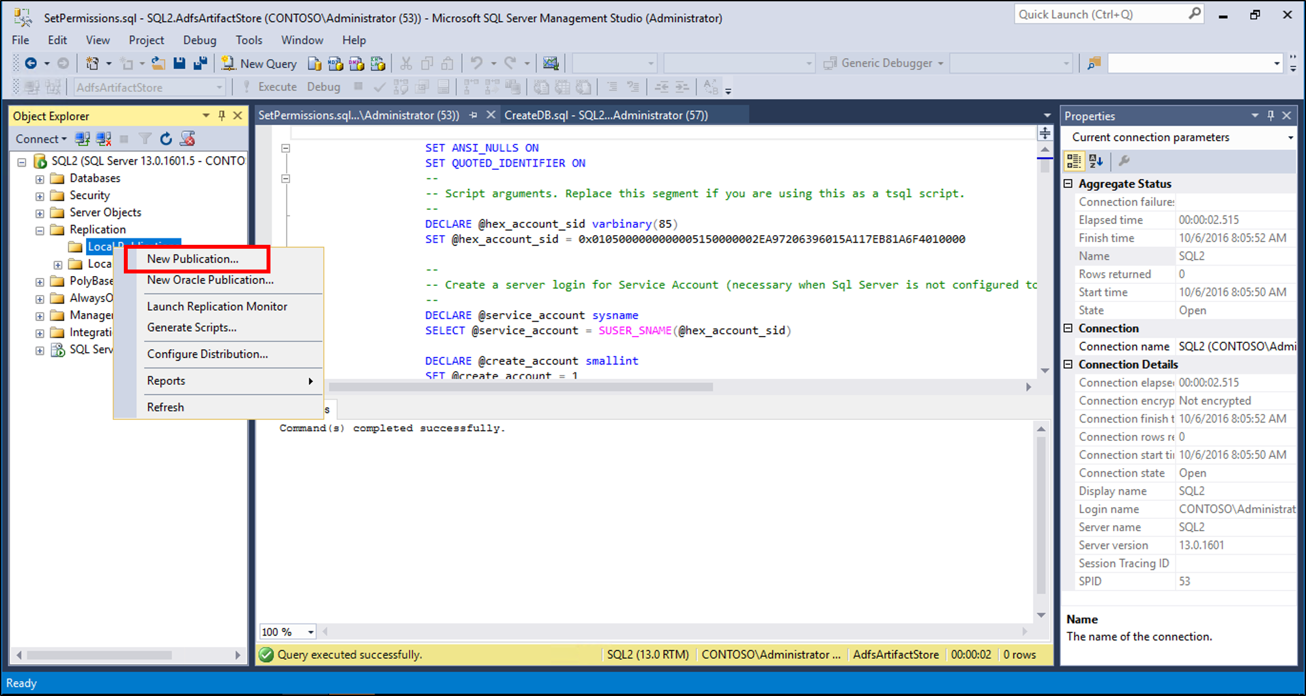
Task: Close the SetPermissions.sql tab
Action: (491, 115)
